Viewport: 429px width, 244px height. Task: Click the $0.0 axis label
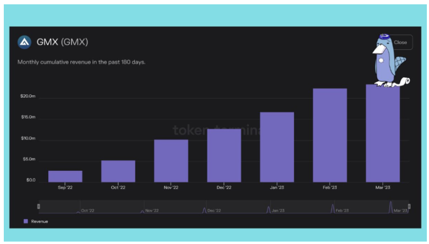tap(31, 180)
